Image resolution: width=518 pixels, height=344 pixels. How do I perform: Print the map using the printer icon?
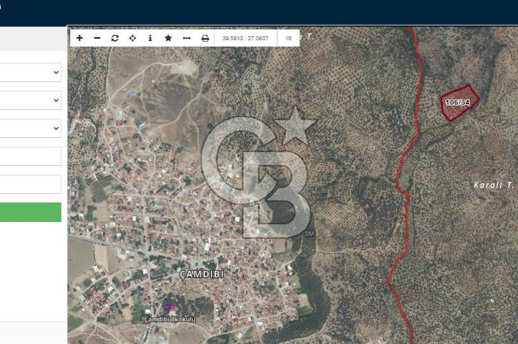coord(205,38)
